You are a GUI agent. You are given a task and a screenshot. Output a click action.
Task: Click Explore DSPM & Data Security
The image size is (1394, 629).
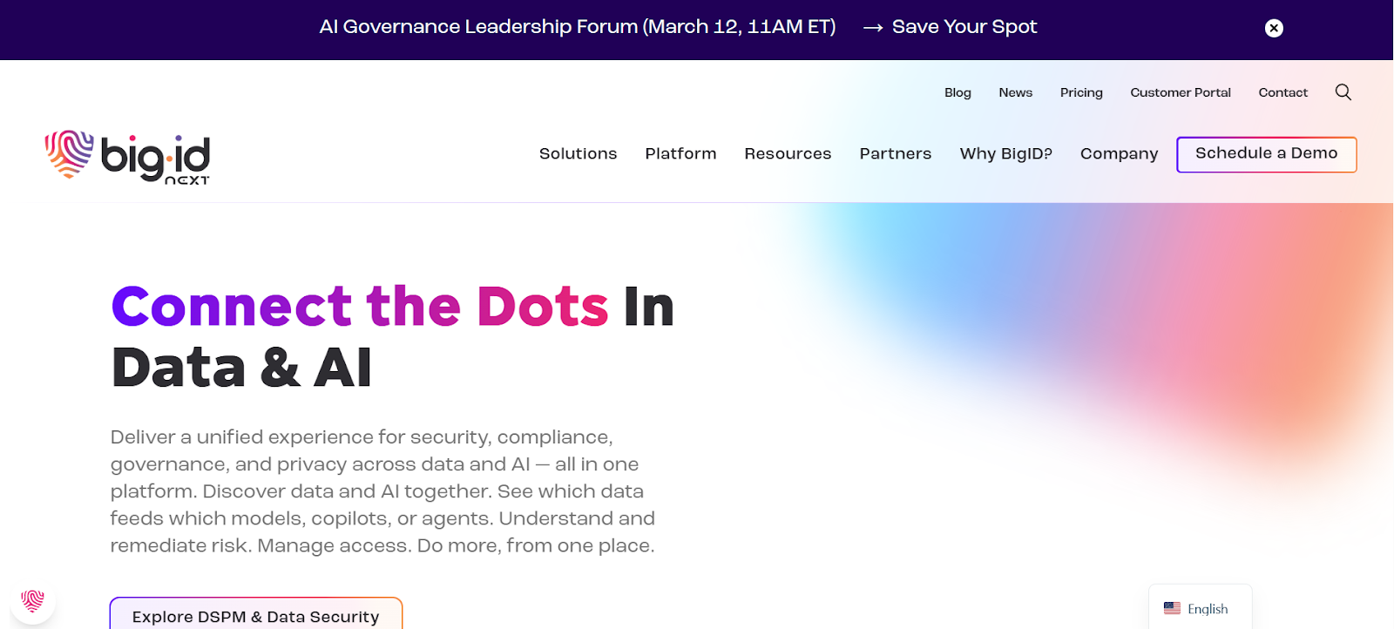coord(255,616)
